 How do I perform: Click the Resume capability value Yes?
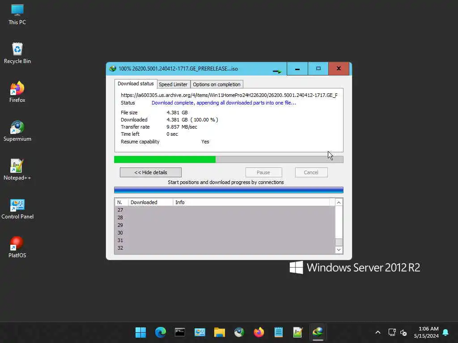pyautogui.click(x=205, y=142)
